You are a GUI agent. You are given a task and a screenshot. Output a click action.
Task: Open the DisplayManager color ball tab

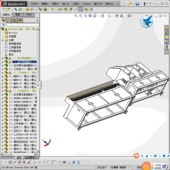20,21
